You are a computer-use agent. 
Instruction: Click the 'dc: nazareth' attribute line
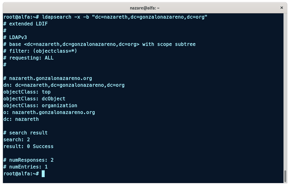tap(21, 119)
